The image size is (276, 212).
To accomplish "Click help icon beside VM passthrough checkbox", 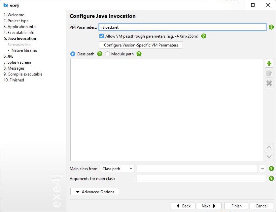I will (x=204, y=36).
